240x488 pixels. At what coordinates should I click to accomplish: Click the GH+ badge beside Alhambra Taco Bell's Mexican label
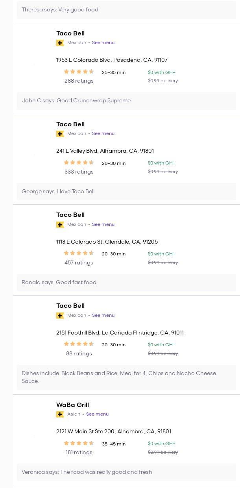coord(60,134)
